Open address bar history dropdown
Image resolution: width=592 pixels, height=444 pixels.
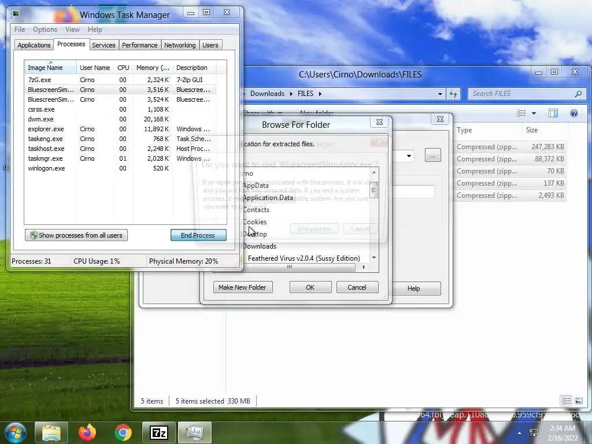pos(440,94)
